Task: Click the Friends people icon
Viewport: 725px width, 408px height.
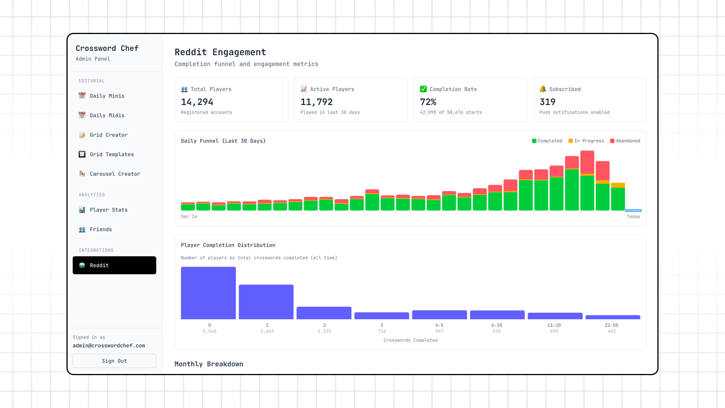Action: pos(82,229)
